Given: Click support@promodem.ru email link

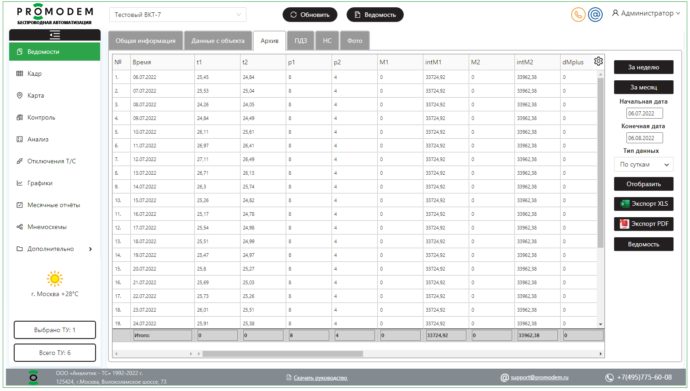Looking at the screenshot, I should [x=540, y=377].
